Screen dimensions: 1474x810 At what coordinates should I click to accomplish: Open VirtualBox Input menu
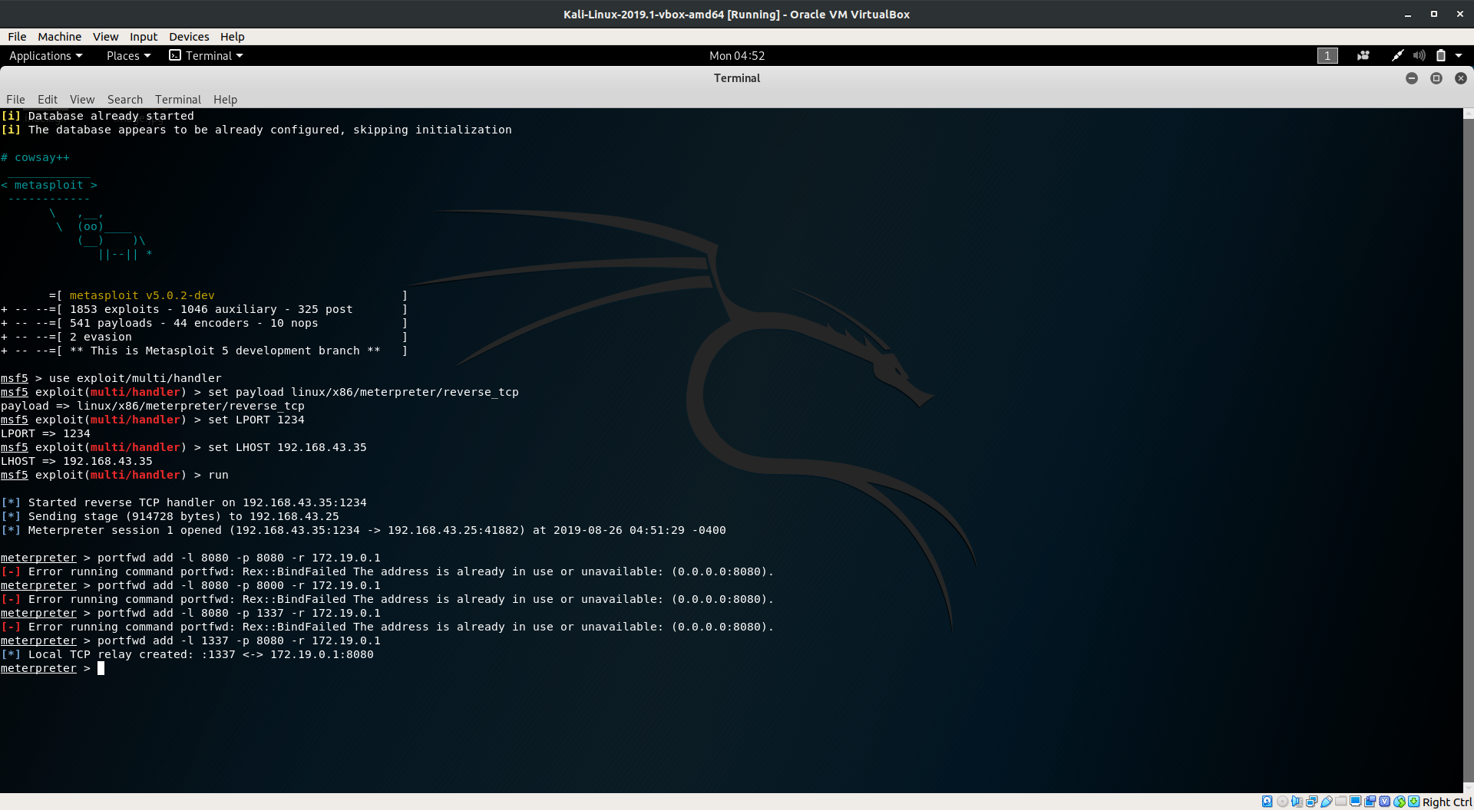coord(144,37)
